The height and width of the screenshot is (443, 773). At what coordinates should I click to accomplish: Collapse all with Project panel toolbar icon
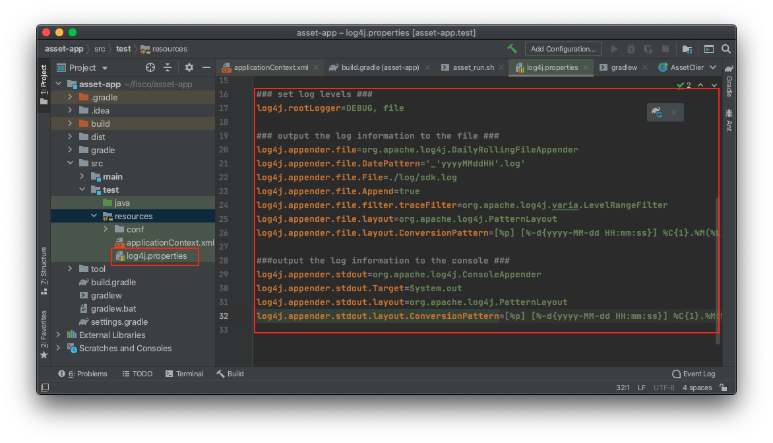pyautogui.click(x=168, y=67)
